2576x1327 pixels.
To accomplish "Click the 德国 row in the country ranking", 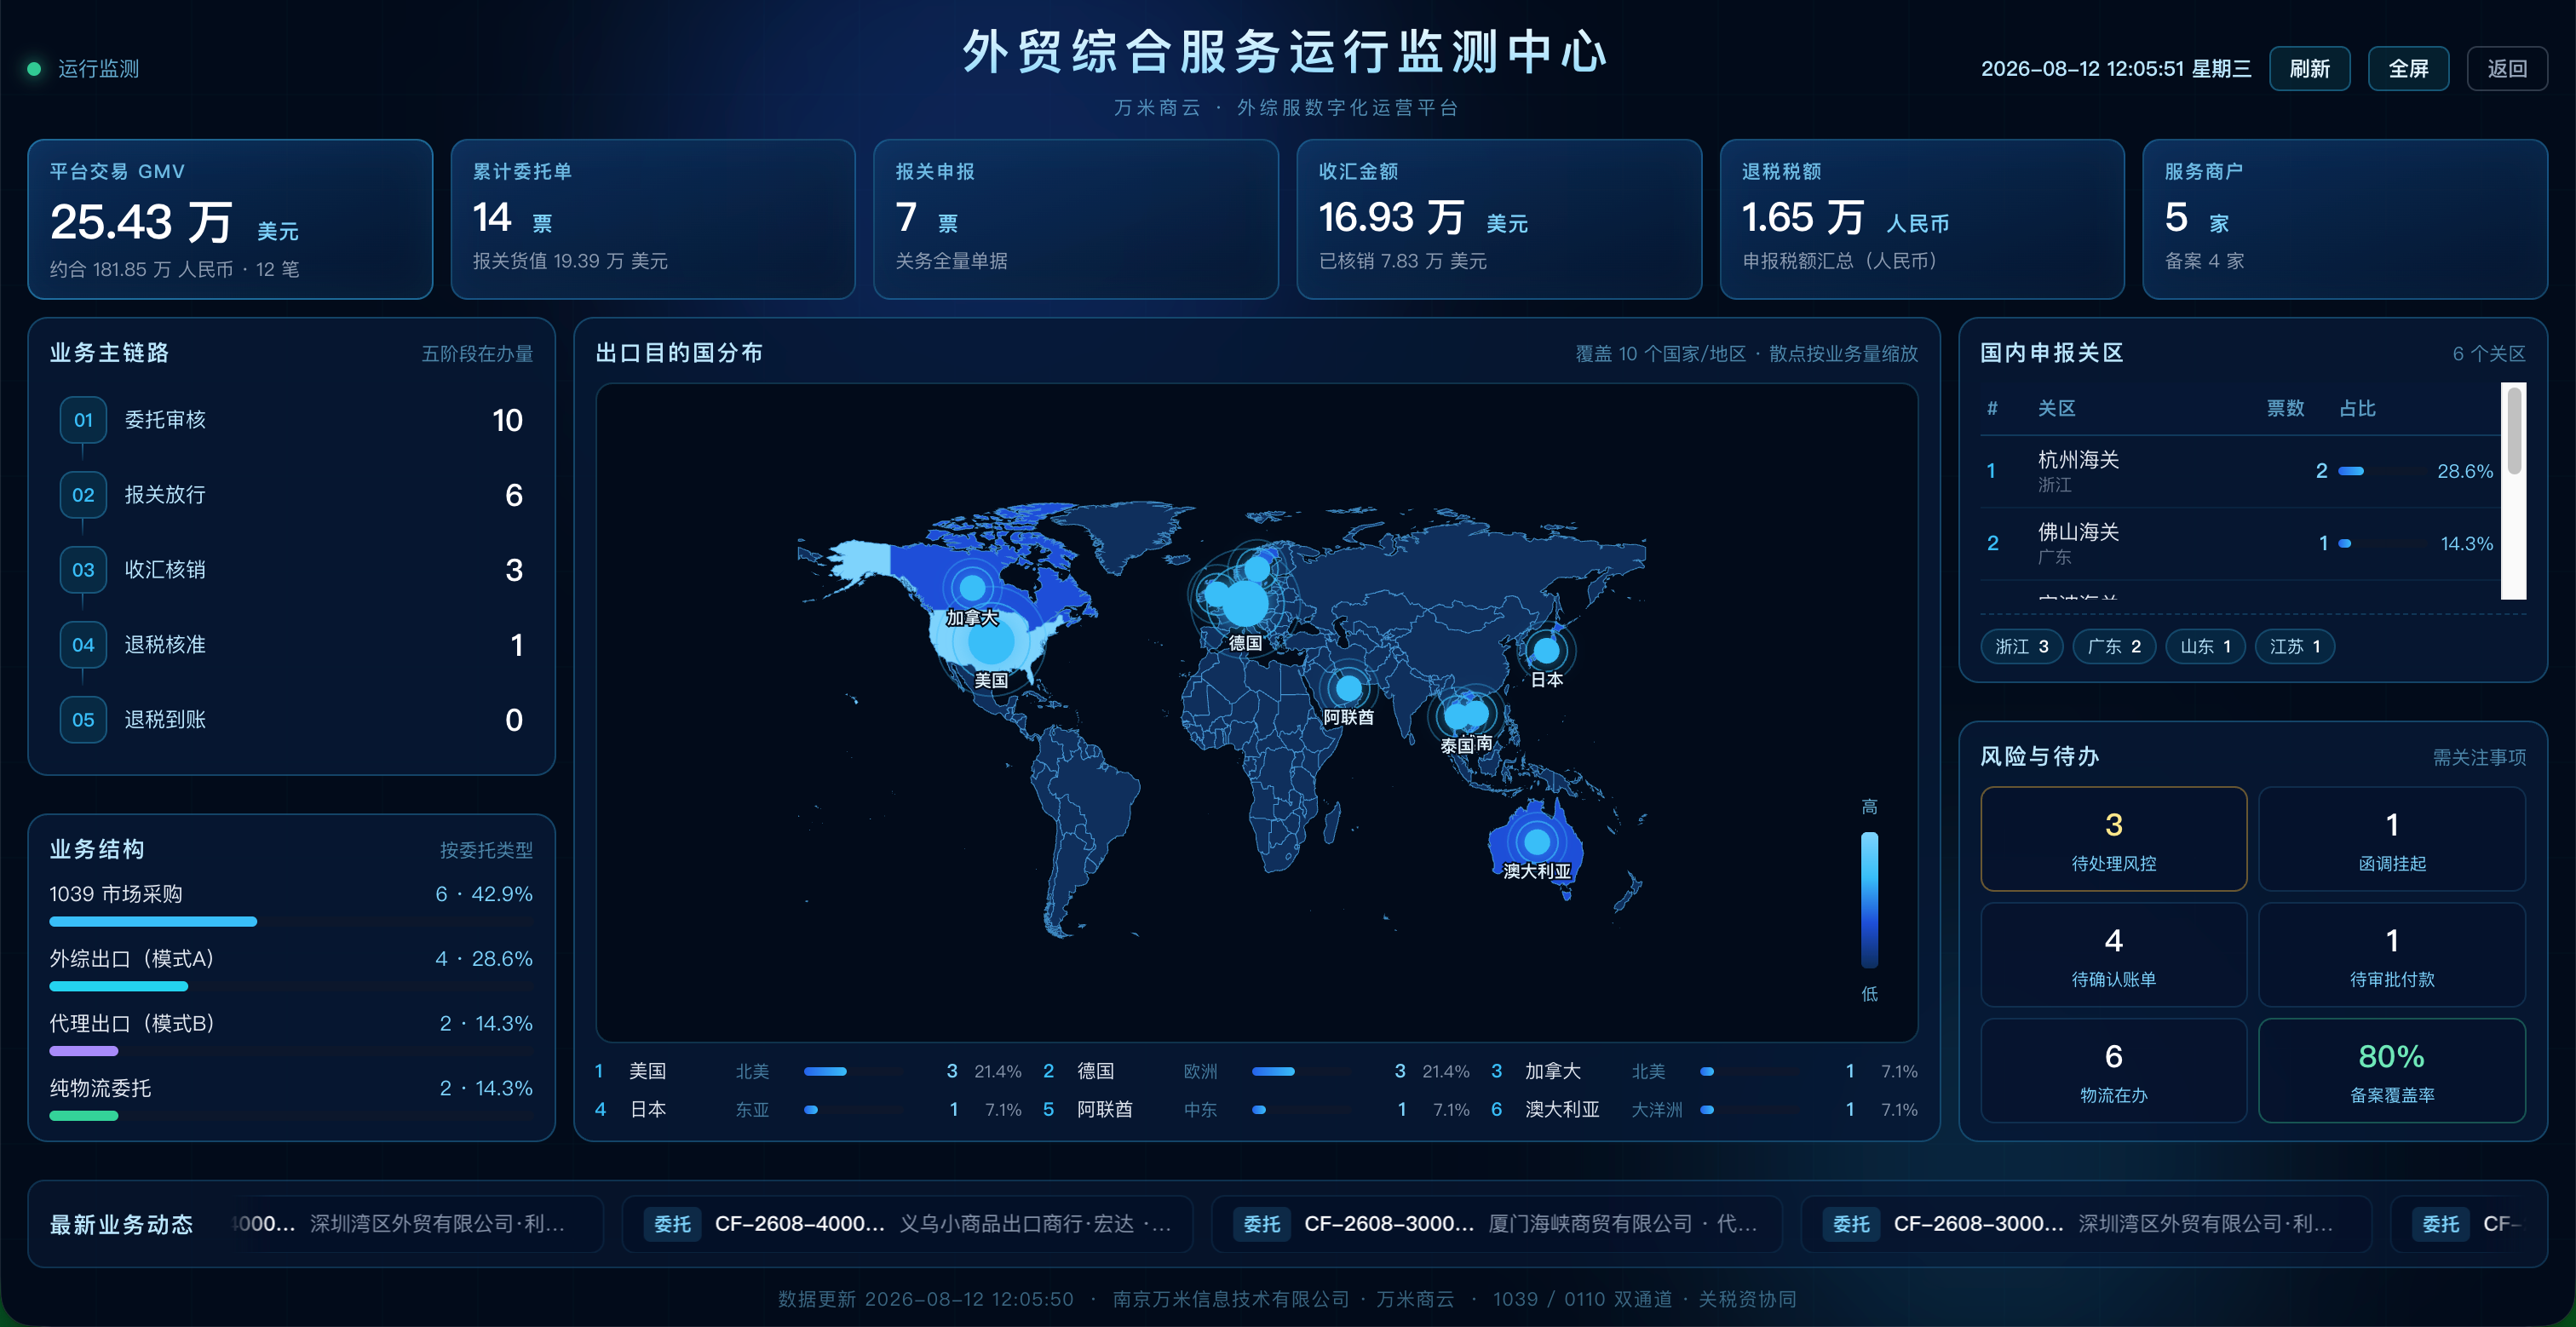I will coord(1255,1071).
